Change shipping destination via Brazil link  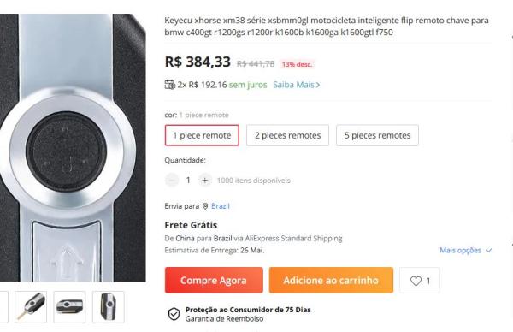click(221, 206)
